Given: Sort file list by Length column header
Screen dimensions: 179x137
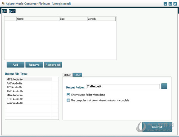Looking at the screenshot, I should 101,19.
